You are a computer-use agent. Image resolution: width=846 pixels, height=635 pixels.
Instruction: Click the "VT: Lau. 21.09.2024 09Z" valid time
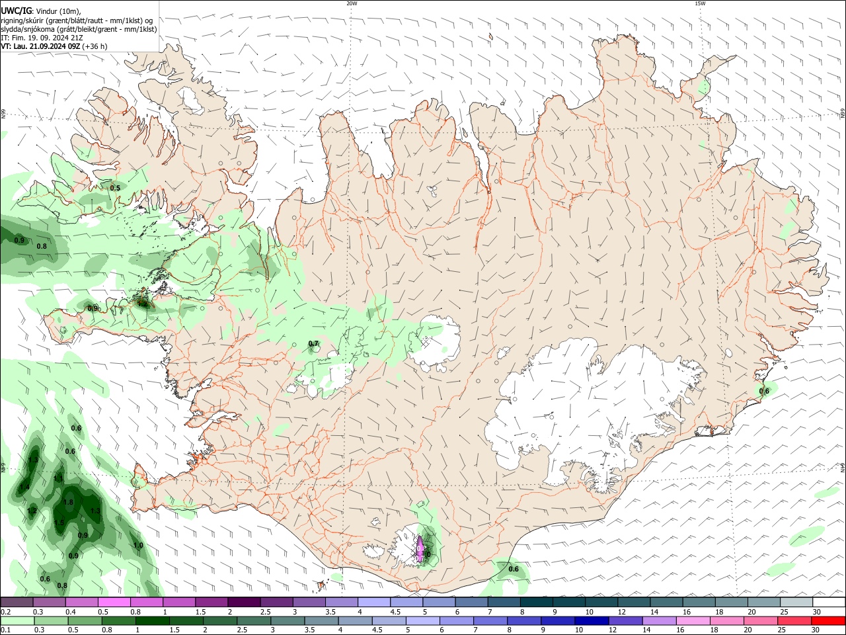40,46
